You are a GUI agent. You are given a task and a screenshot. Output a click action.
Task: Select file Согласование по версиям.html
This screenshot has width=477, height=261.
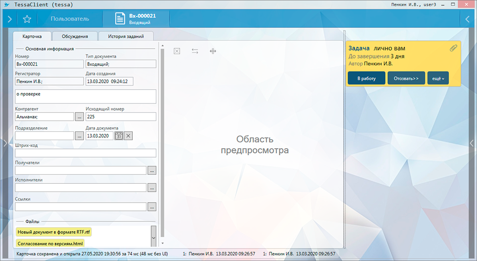[51, 243]
